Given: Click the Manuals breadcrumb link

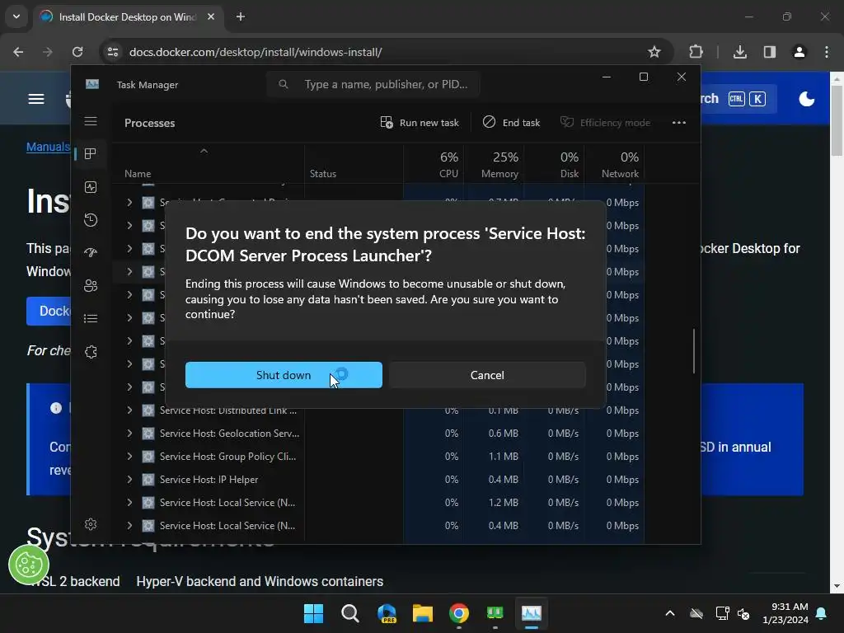Looking at the screenshot, I should (x=48, y=147).
